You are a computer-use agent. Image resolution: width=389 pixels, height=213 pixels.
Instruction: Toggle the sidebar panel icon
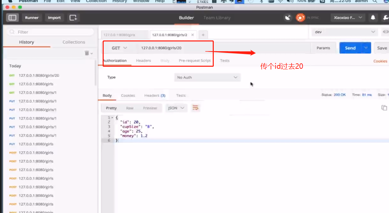pyautogui.click(x=12, y=18)
